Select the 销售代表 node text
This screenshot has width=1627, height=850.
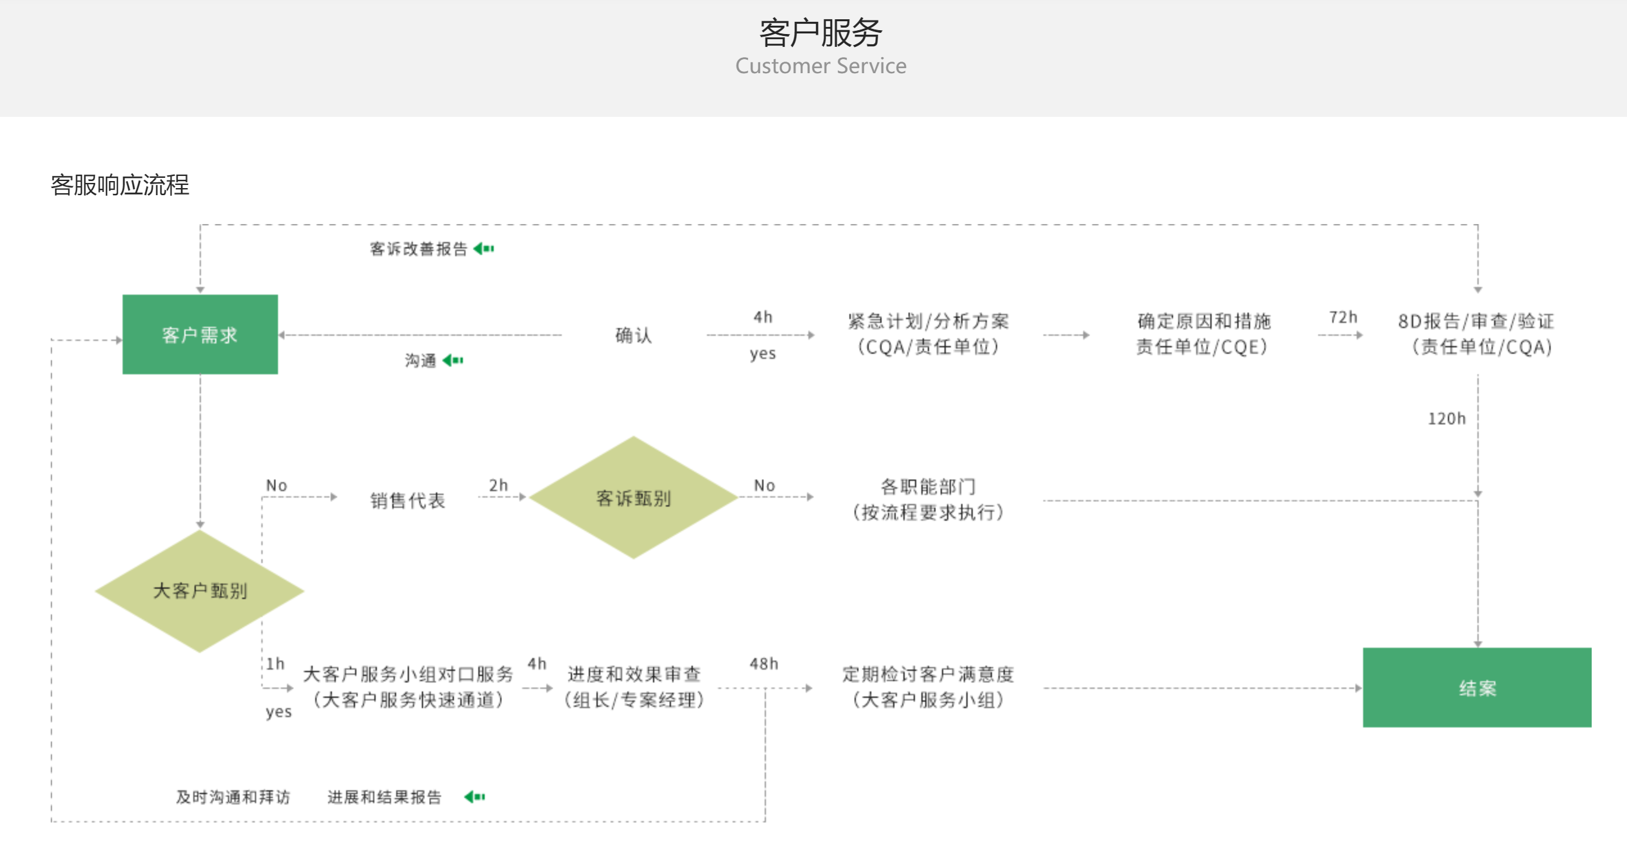pos(407,500)
